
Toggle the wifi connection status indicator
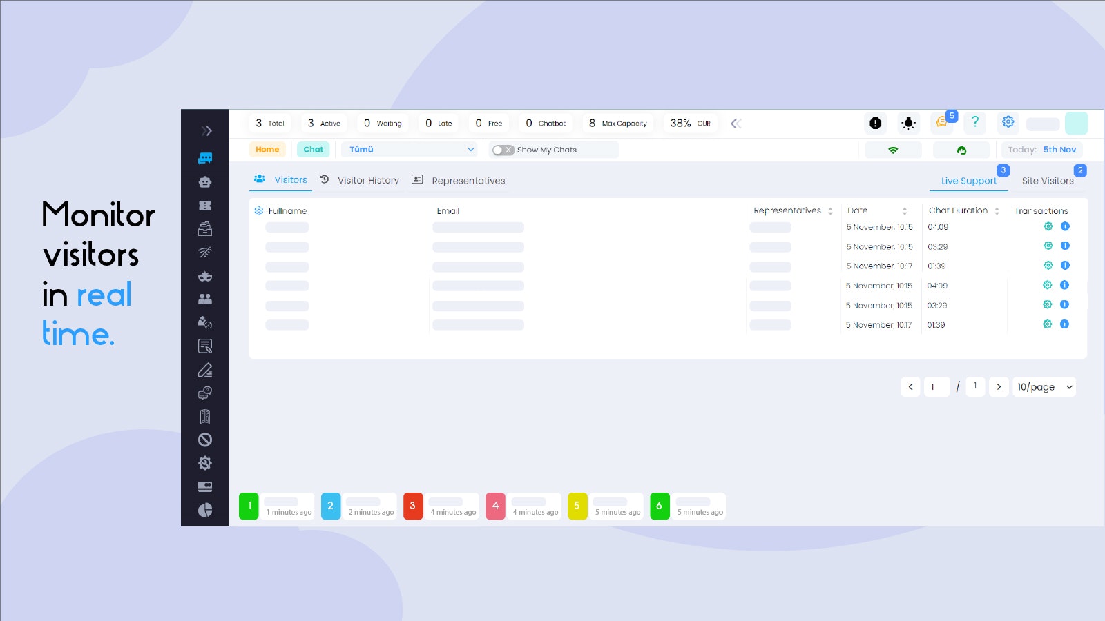(x=893, y=150)
